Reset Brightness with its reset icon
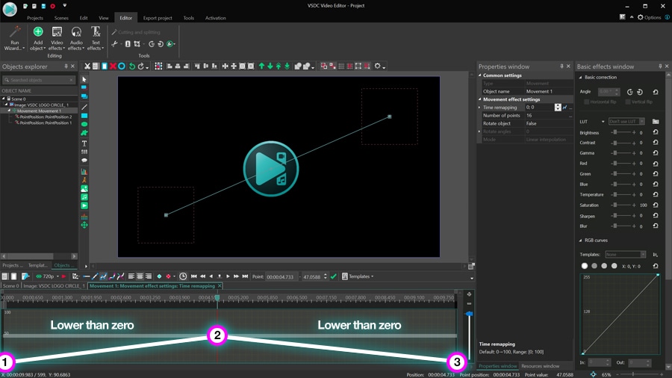The height and width of the screenshot is (378, 672). [655, 132]
